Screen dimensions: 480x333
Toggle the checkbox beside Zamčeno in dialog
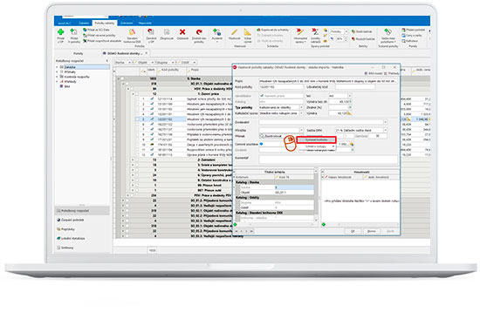345,136
